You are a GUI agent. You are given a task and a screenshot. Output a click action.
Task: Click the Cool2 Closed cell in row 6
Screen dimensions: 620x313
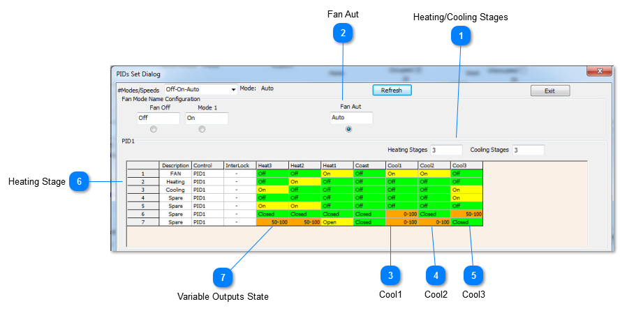click(434, 214)
